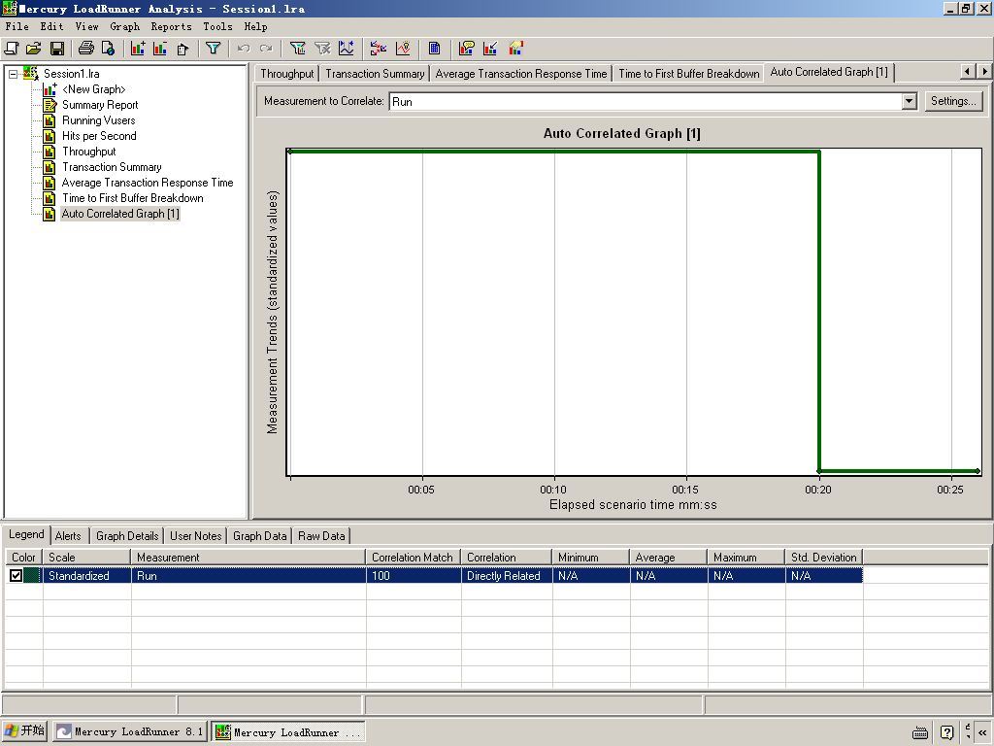
Task: Select Hits per Second in the session tree
Action: 99,136
